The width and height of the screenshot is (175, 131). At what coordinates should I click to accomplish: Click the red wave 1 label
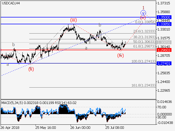pyautogui.click(x=143, y=7)
